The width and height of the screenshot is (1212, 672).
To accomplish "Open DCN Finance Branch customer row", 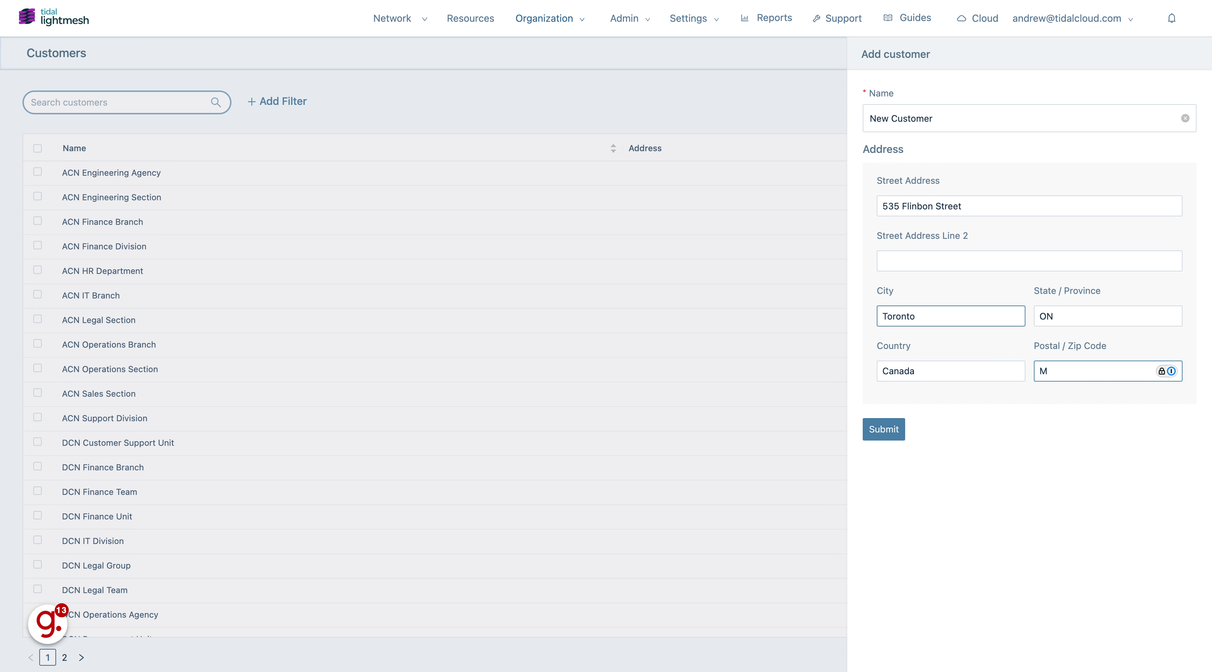I will [x=102, y=467].
